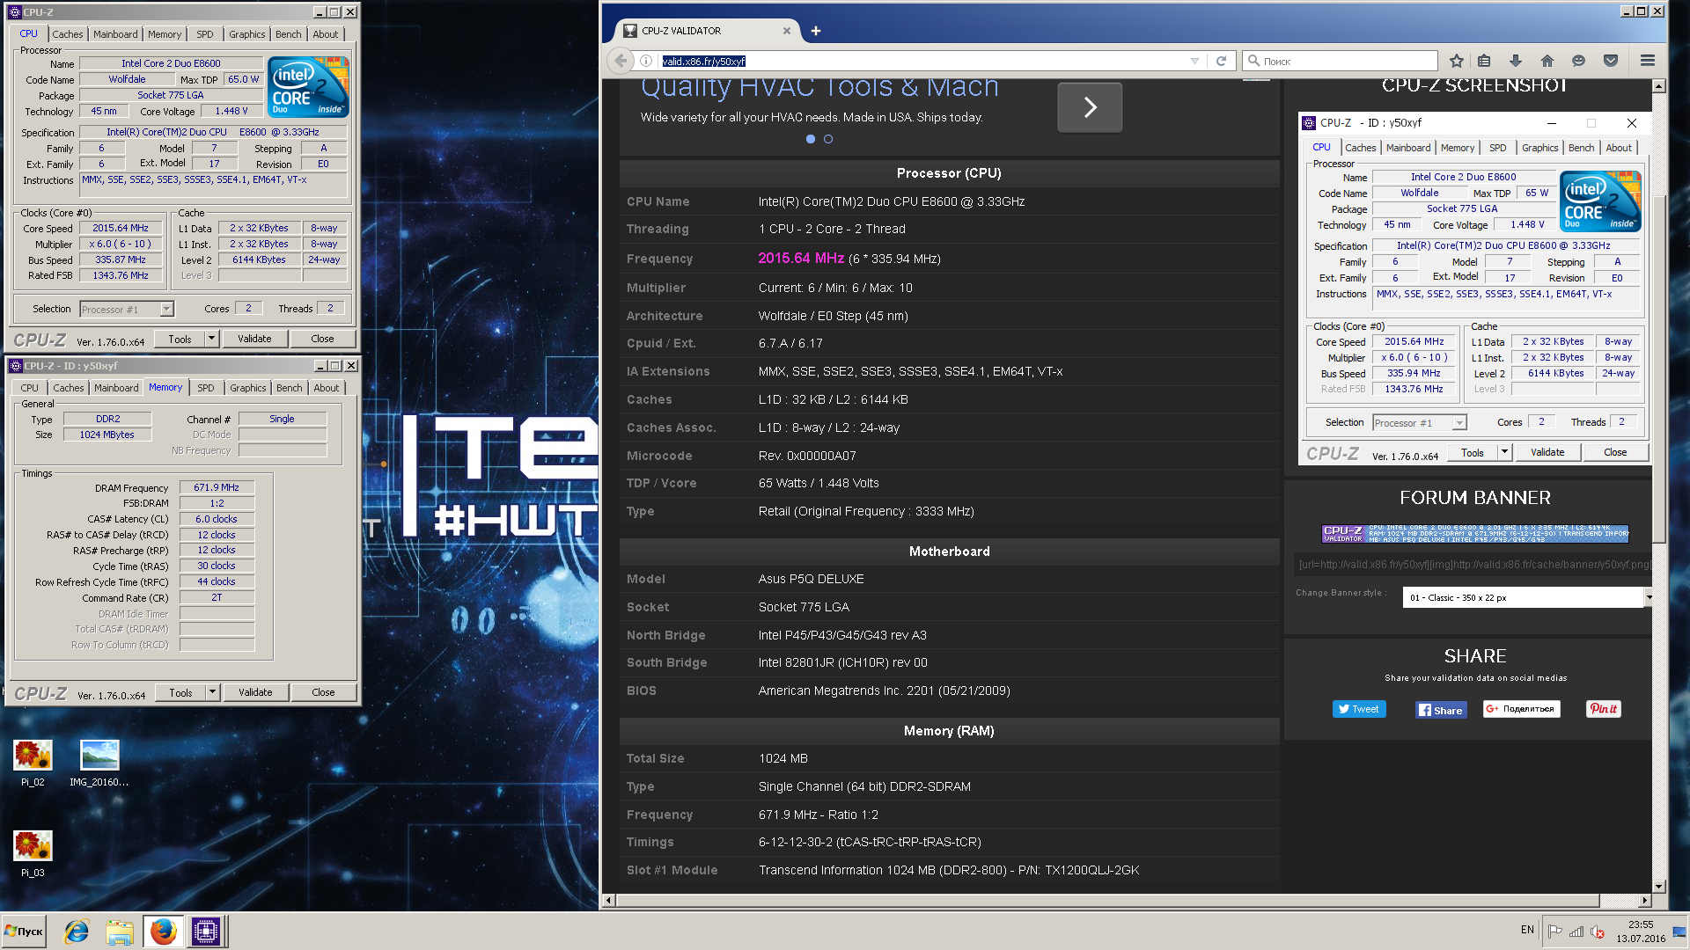Go to Firefox home page icon

click(x=1547, y=61)
